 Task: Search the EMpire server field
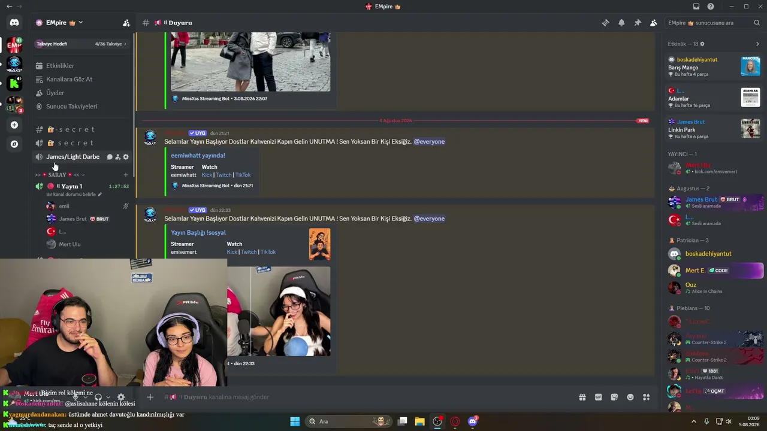coord(714,23)
